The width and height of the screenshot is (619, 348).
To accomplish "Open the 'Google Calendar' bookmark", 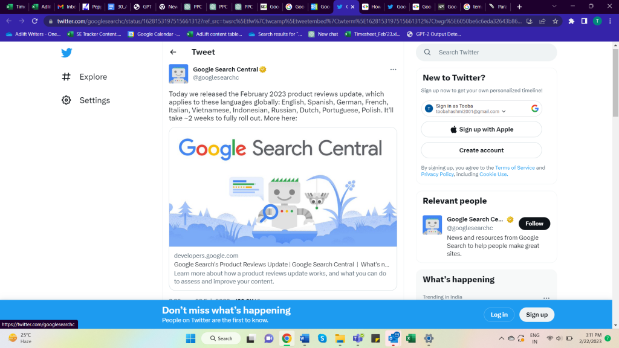I will pyautogui.click(x=154, y=34).
